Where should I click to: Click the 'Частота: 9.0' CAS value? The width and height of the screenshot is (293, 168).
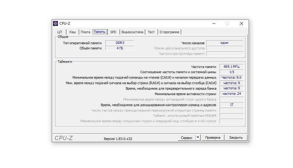[231, 77]
